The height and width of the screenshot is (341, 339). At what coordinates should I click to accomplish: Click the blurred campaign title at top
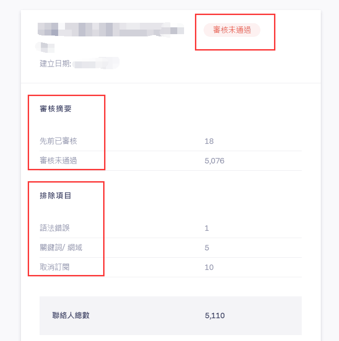click(x=111, y=30)
